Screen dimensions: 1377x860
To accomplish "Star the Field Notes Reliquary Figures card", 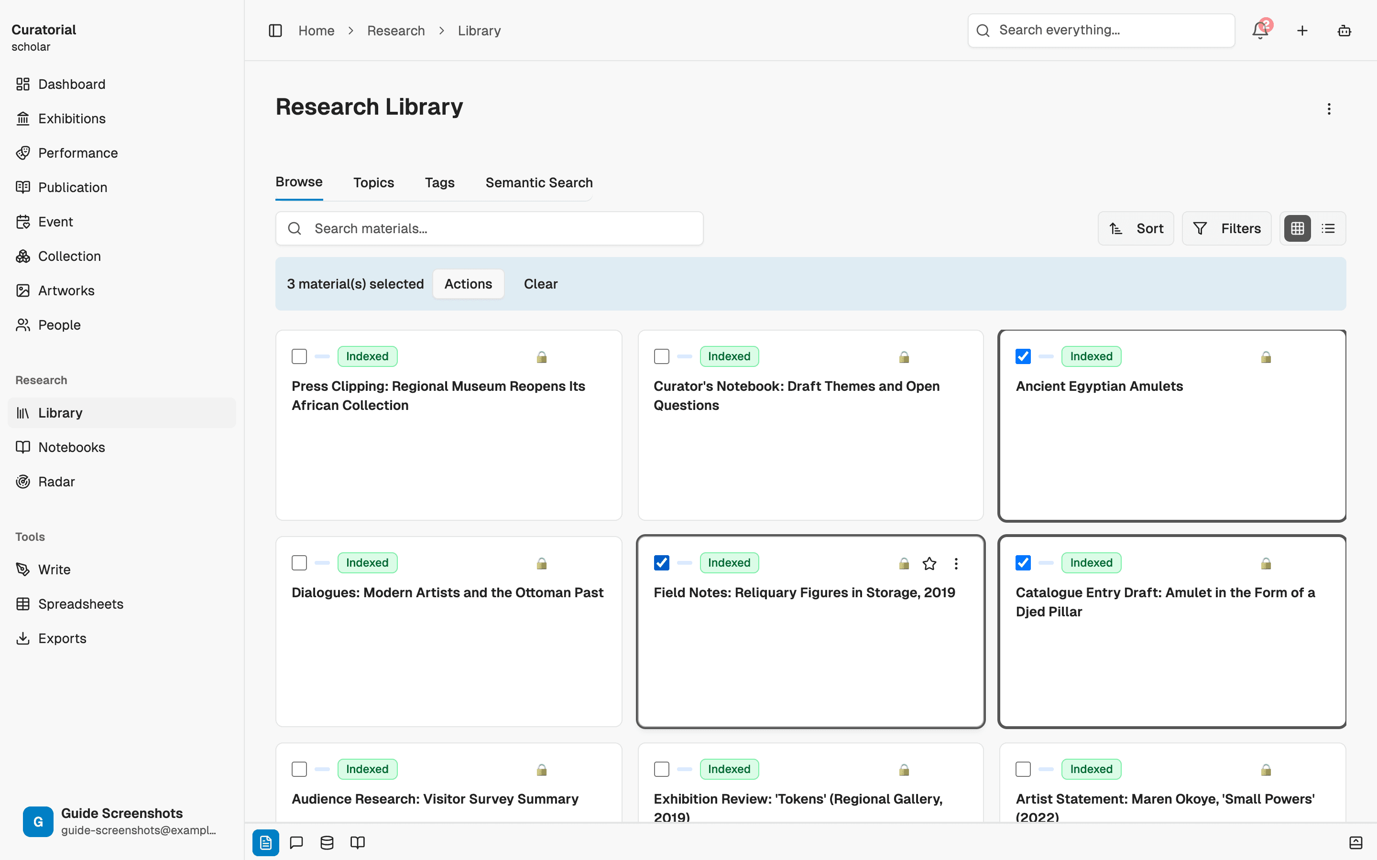I will 930,563.
